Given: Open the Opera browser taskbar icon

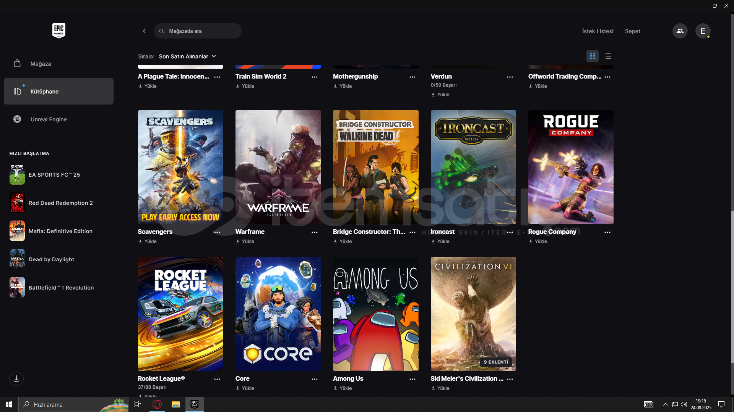Looking at the screenshot, I should (x=157, y=404).
